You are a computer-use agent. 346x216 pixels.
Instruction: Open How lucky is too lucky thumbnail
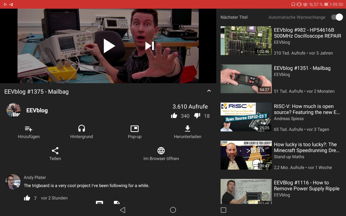pos(246,155)
